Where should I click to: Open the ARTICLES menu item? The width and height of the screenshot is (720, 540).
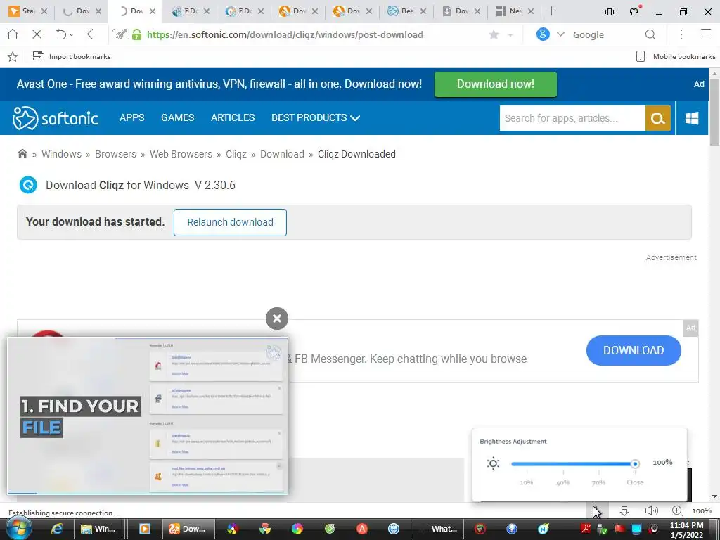pos(233,117)
